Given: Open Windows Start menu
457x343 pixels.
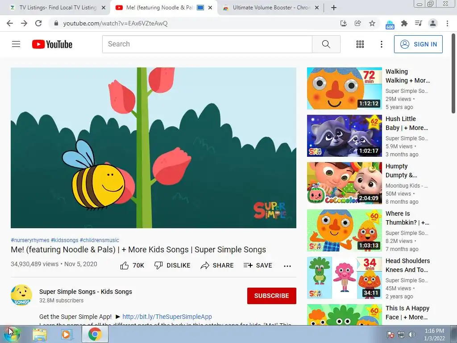Looking at the screenshot, I should click(x=12, y=334).
